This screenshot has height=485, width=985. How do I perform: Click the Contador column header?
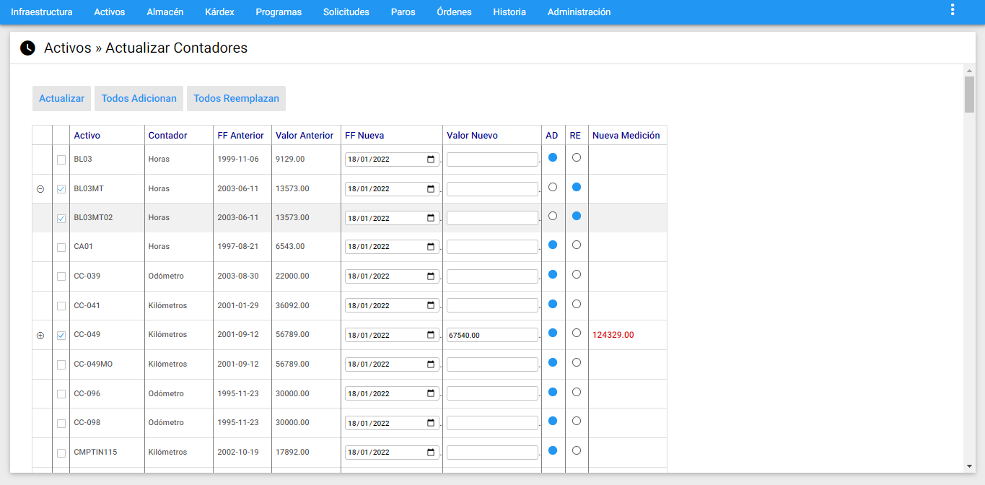[167, 136]
